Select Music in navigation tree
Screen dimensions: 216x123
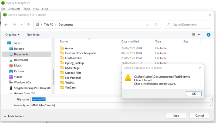(18, 66)
